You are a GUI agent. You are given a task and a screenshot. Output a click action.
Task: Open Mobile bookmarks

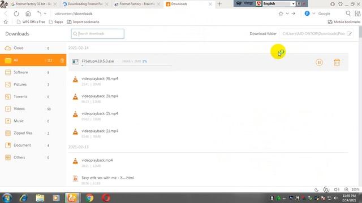tap(344, 22)
